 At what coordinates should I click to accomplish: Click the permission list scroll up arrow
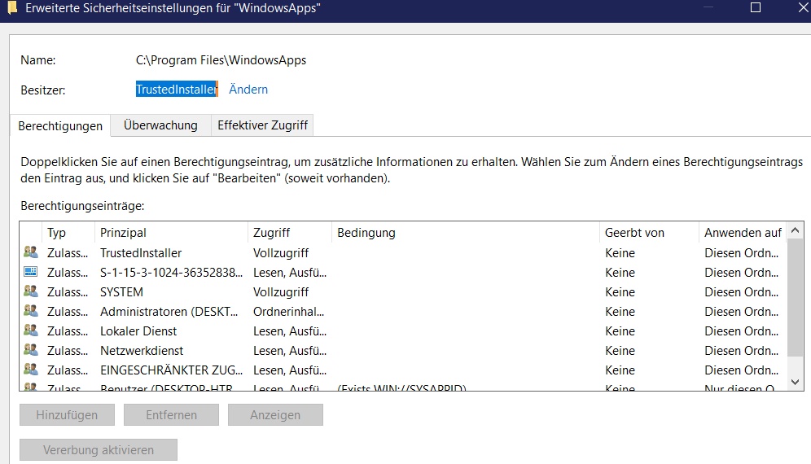(x=796, y=230)
